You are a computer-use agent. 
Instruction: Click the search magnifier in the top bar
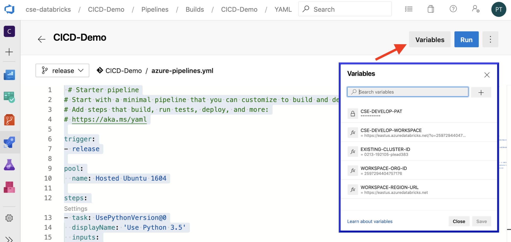[306, 9]
